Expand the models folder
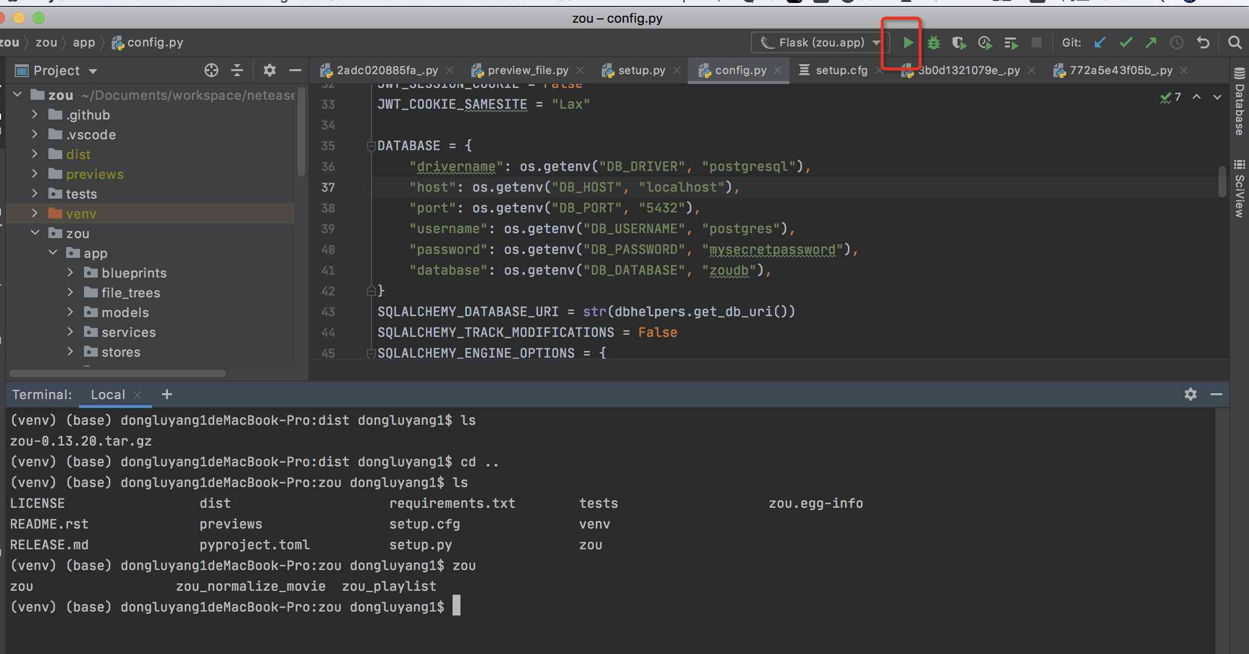Screen dimensions: 1249x654 tap(70, 312)
